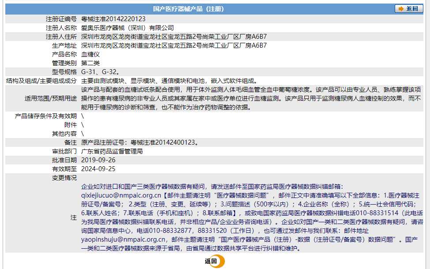This screenshot has height=269, width=430.
Task: Click phone number 010-88331514 in notice
Action: 377,213
